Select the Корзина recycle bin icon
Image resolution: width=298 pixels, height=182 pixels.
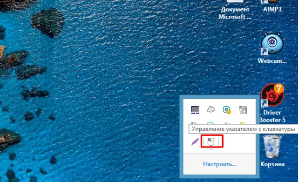point(272,151)
